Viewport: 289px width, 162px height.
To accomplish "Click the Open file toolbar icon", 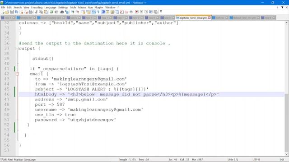I will tap(7, 12).
